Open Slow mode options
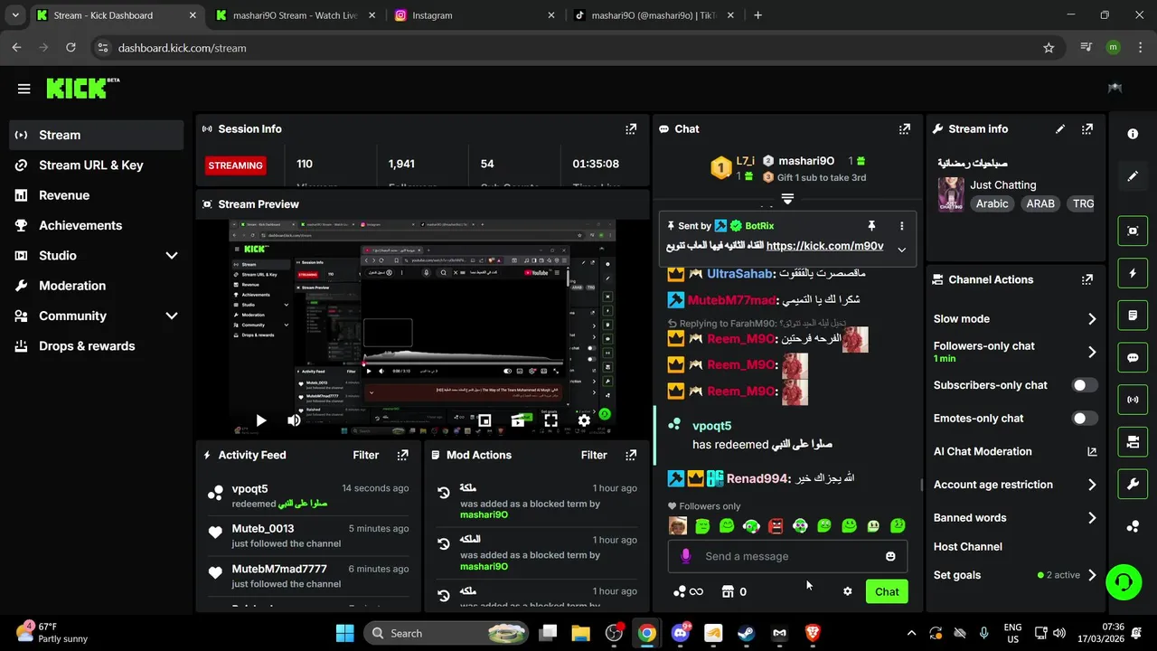1157x651 pixels. coord(1015,319)
